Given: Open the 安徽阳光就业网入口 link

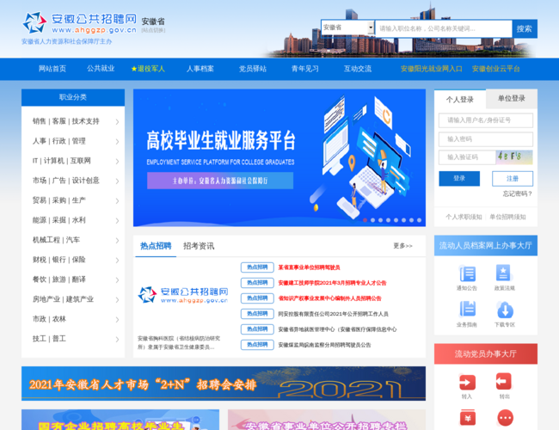Looking at the screenshot, I should tap(432, 69).
